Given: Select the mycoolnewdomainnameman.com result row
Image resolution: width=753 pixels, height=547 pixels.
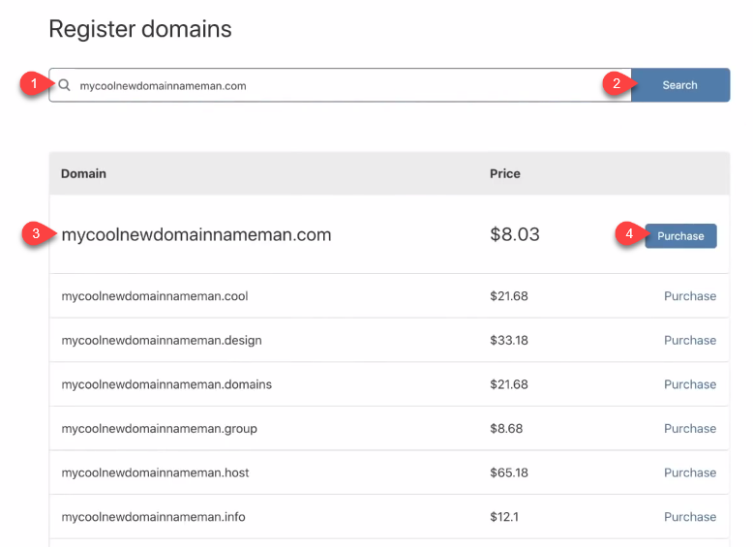Looking at the screenshot, I should tap(196, 234).
